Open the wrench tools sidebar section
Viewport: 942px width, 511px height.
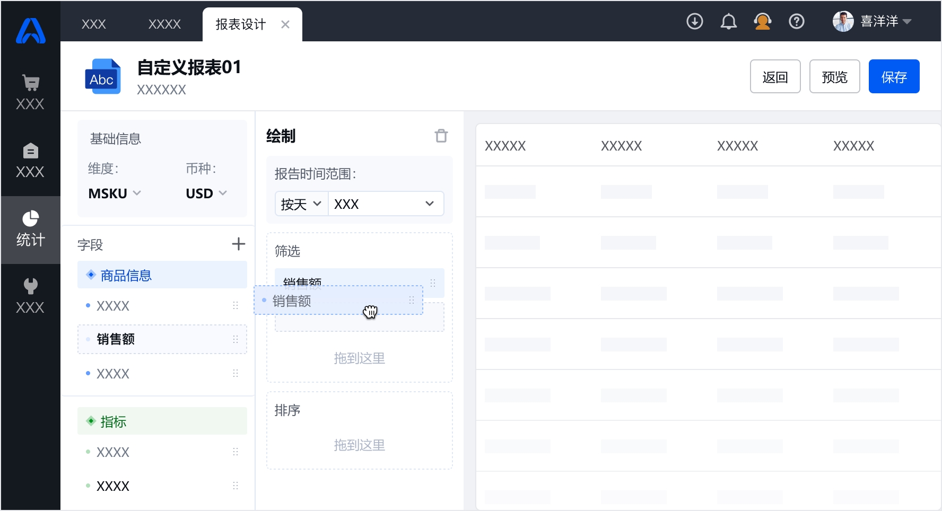[x=30, y=296]
